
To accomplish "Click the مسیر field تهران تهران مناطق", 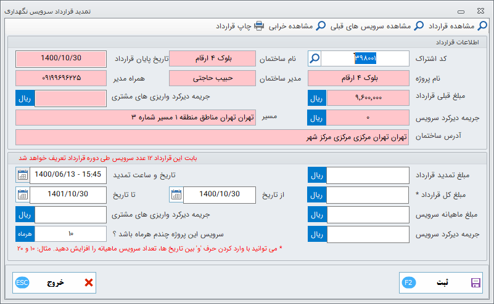I will (136, 118).
